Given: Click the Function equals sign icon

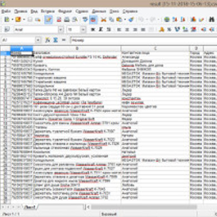Looking at the screenshot, I should click(x=63, y=40).
